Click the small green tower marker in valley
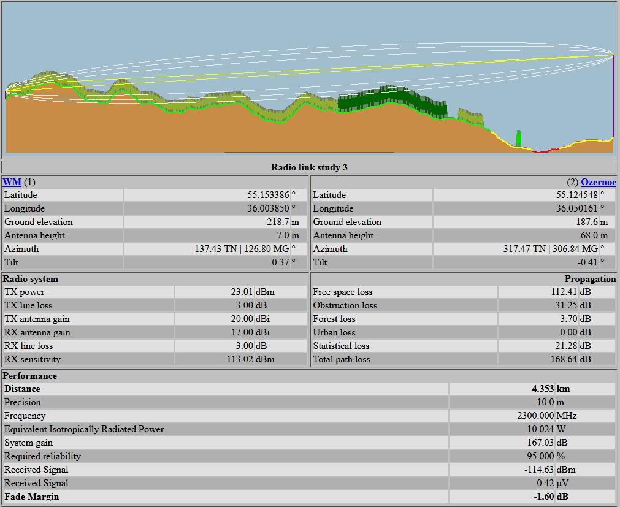This screenshot has height=507, width=620. point(519,139)
